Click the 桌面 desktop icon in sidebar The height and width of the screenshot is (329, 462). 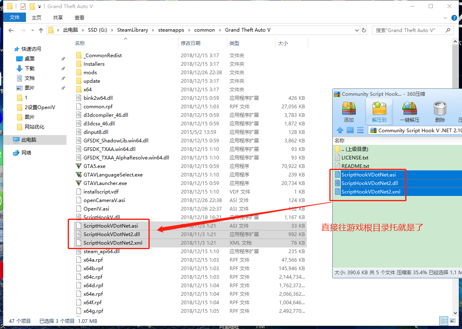(19, 59)
